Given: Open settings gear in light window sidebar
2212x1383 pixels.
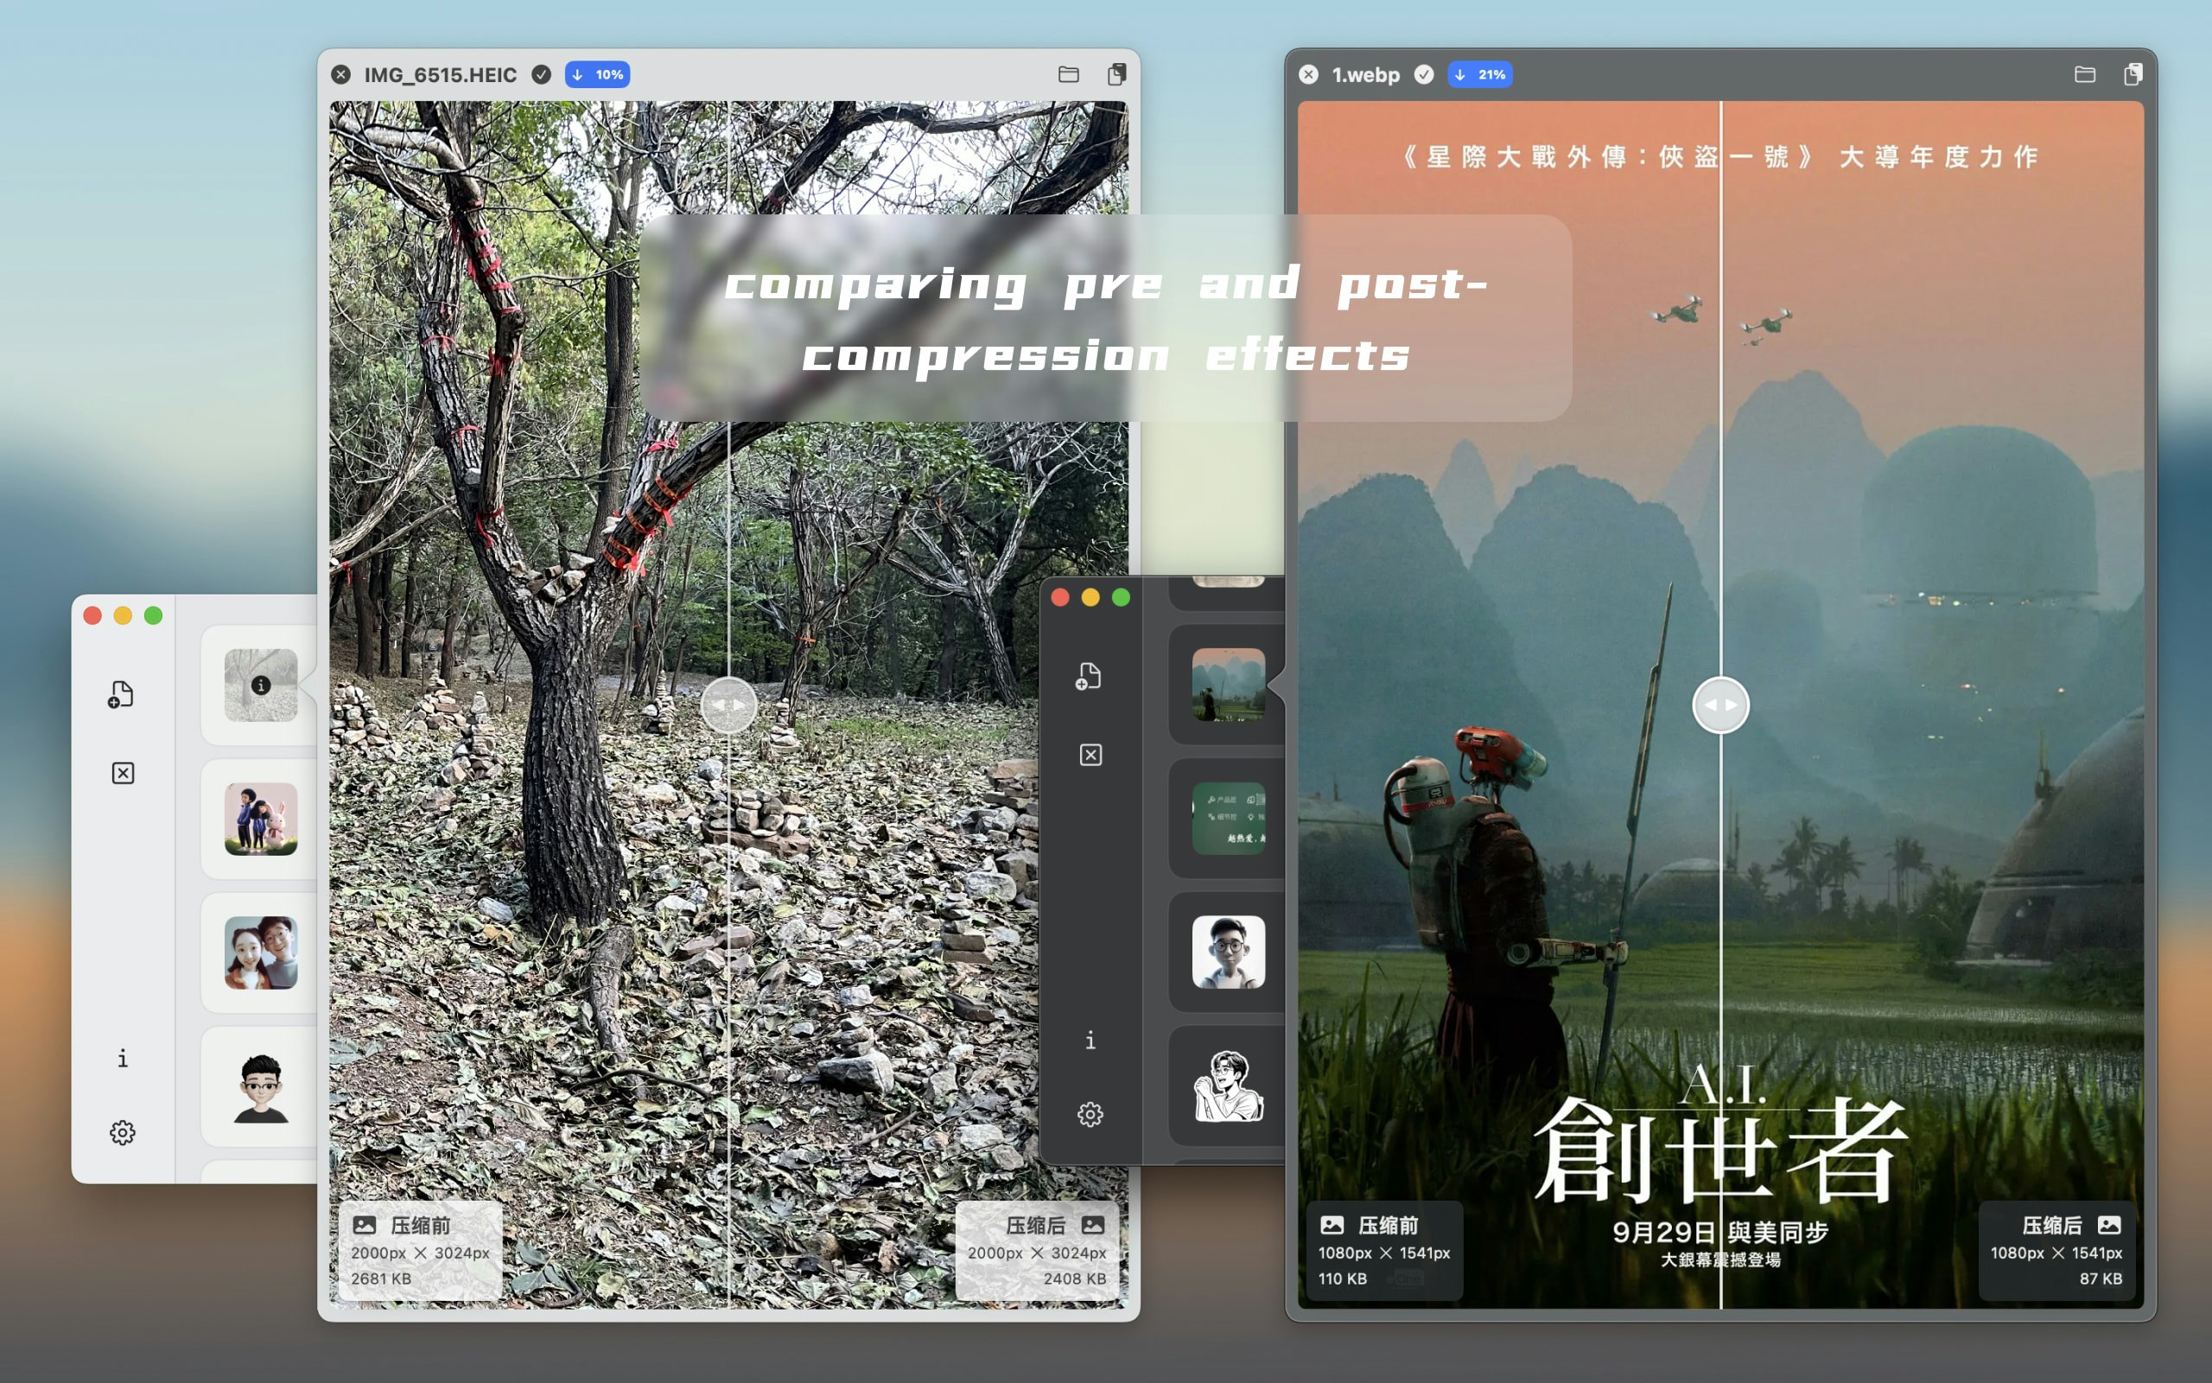Looking at the screenshot, I should pos(123,1133).
